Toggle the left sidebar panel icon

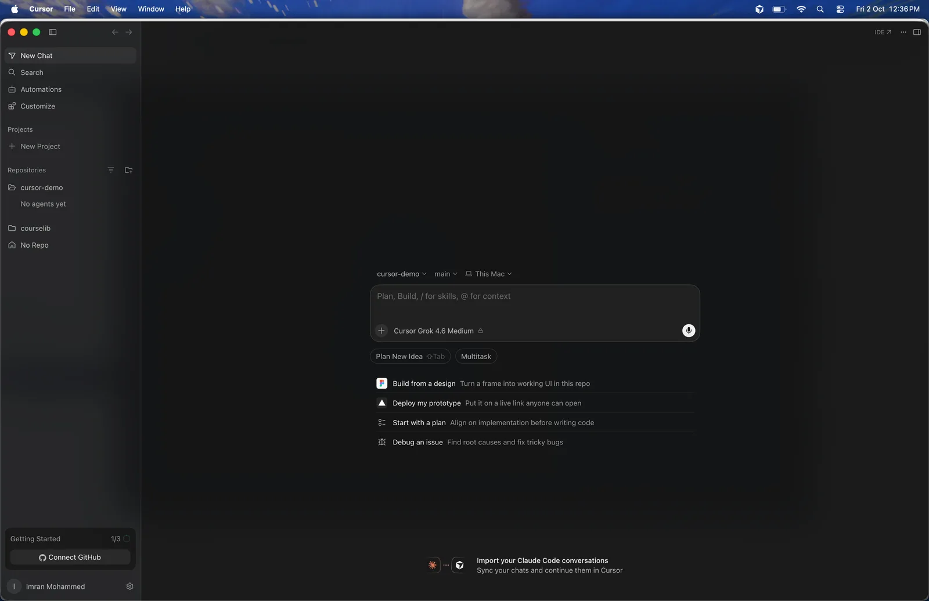point(53,32)
